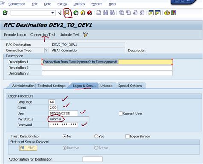Click the Connection Type field with 3

coord(46,51)
